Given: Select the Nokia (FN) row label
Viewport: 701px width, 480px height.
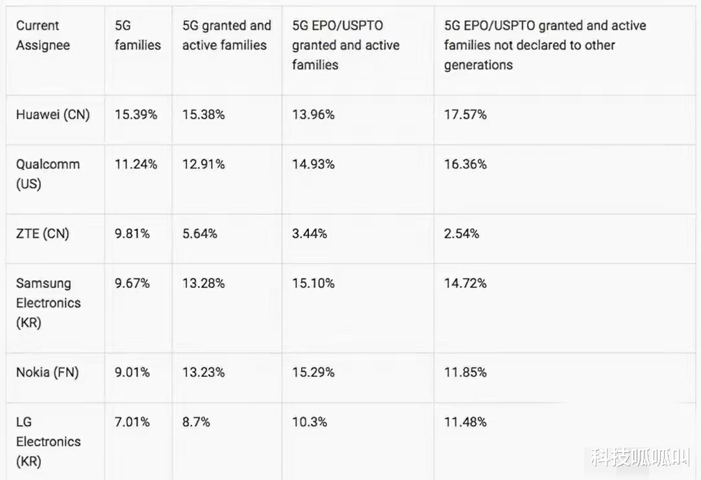Looking at the screenshot, I should [x=47, y=372].
